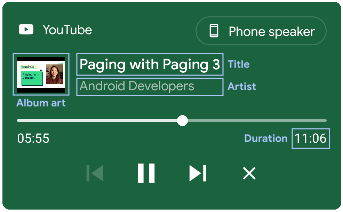This screenshot has height=212, width=343.
Task: Click the "Title" annotation label
Action: tap(238, 64)
